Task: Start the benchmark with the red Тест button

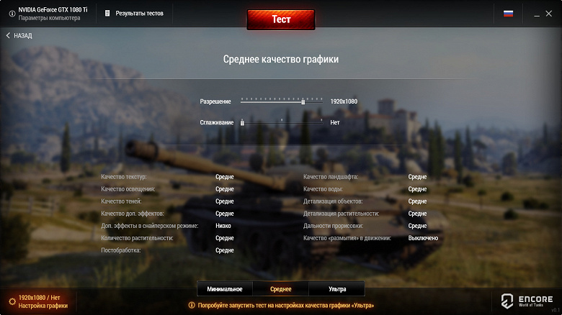Action: click(281, 19)
